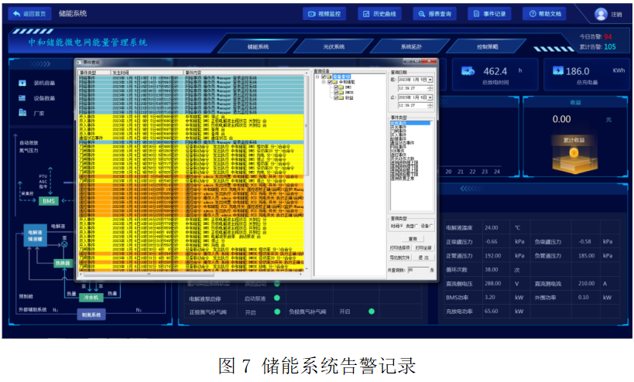Screen dimensions: 634x382
Task: Select the 电解液储液罐 block
Action: tap(35, 235)
